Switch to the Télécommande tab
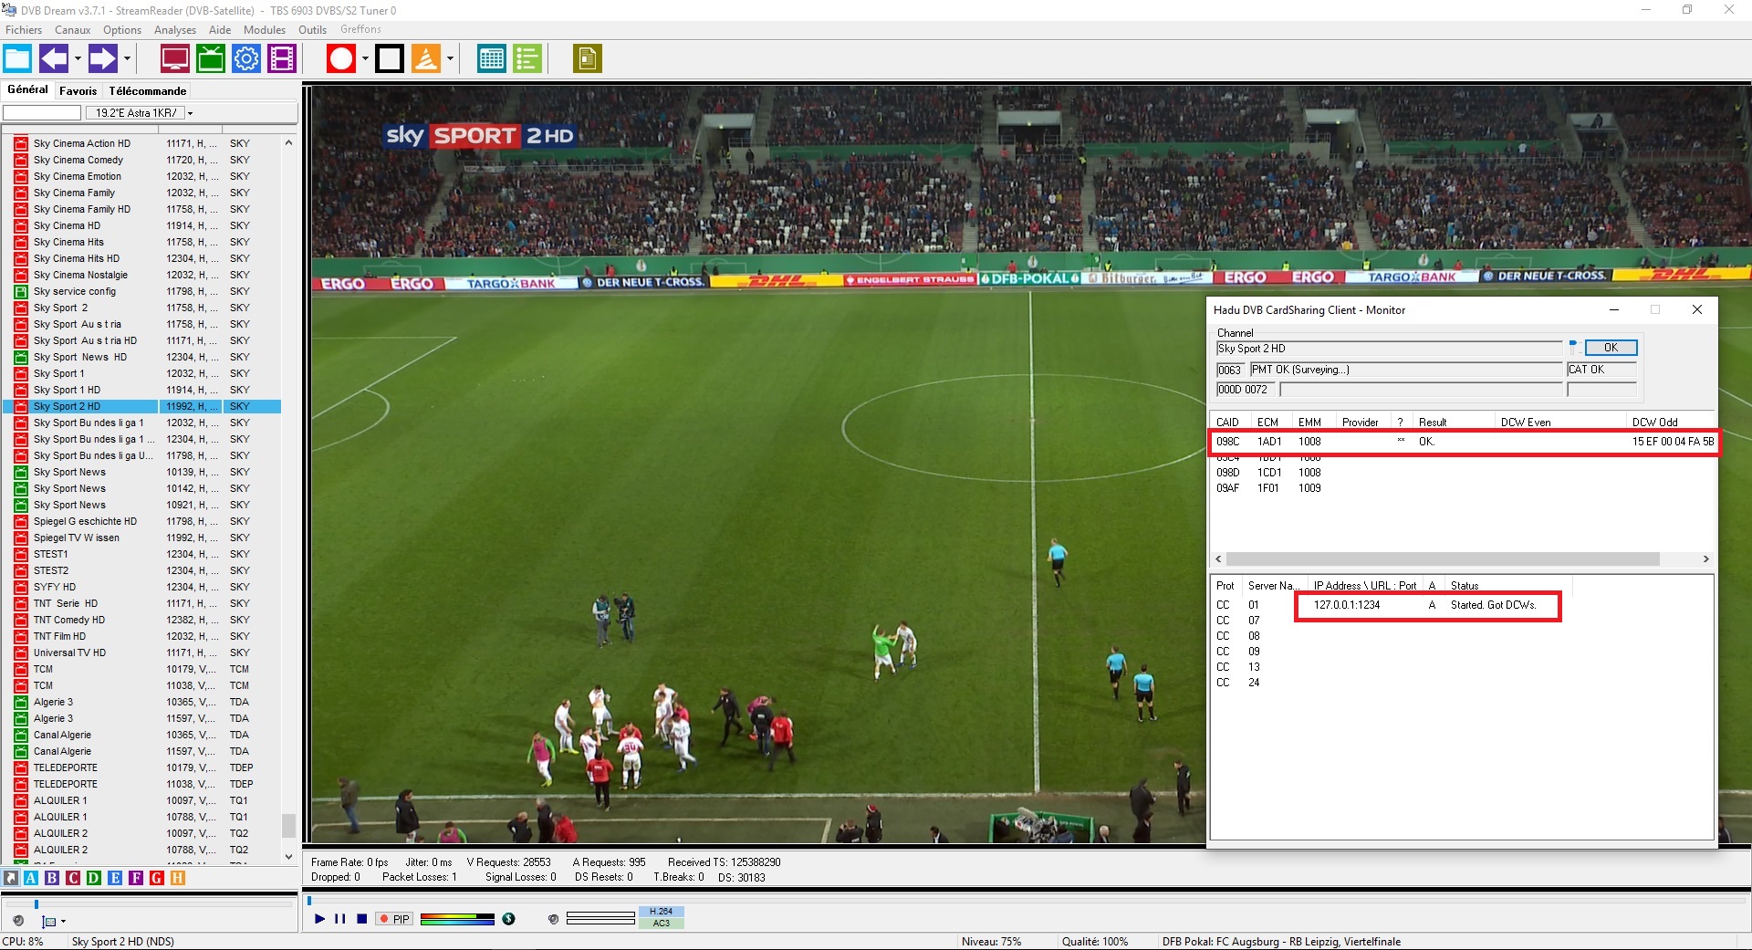This screenshot has height=950, width=1752. (148, 91)
